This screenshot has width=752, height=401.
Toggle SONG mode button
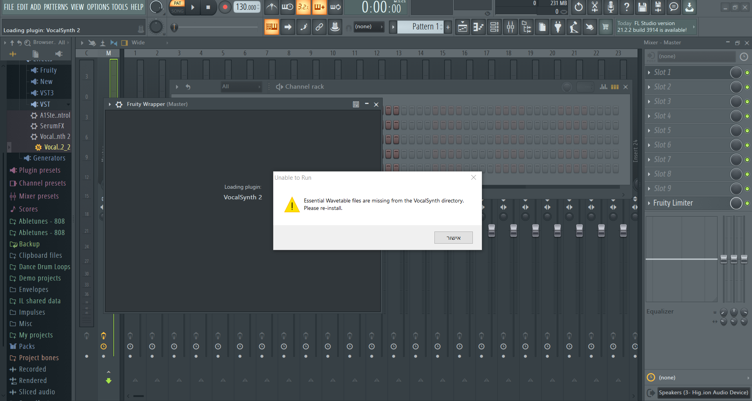(x=178, y=11)
